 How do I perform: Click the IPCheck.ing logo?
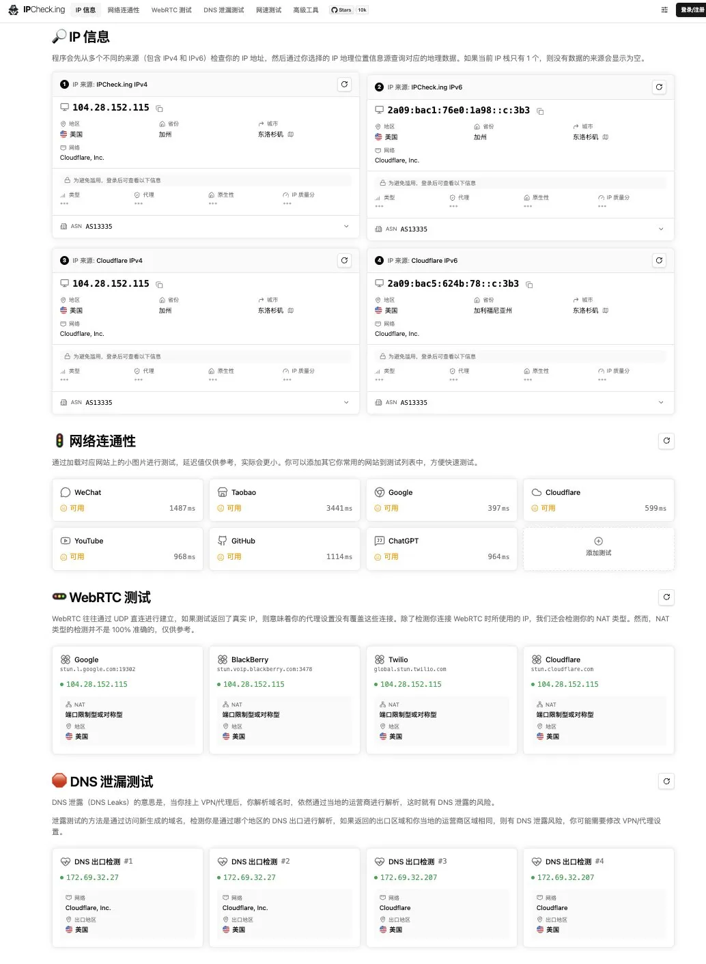[36, 10]
